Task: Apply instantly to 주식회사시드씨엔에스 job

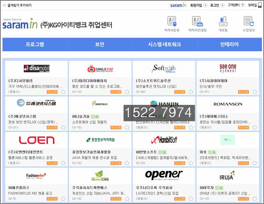Action: click(116, 199)
